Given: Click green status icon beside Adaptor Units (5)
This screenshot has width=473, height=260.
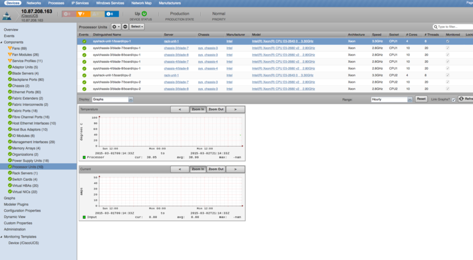Looking at the screenshot, I should [x=10, y=67].
